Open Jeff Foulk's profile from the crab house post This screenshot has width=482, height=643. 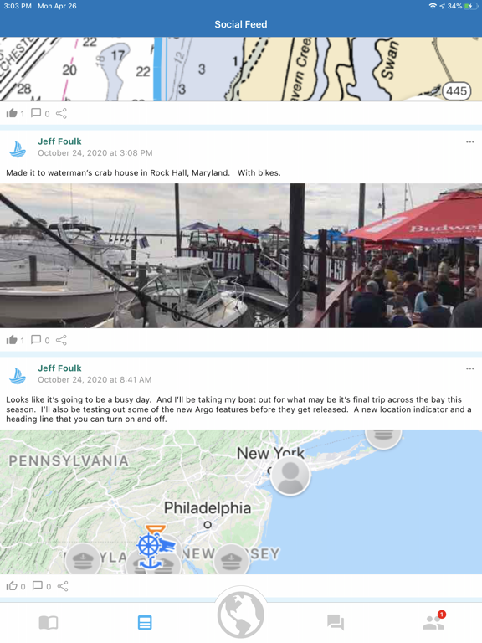point(59,141)
